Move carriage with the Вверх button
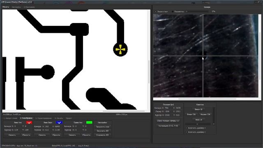263x148 pixels. click(198, 109)
